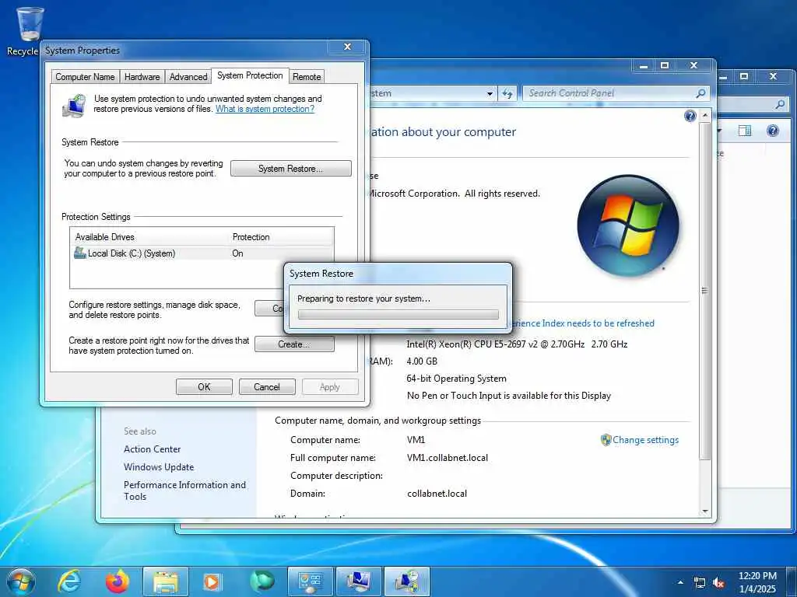Click the '4.00 GB' RAM value
The width and height of the screenshot is (797, 597).
click(x=422, y=361)
